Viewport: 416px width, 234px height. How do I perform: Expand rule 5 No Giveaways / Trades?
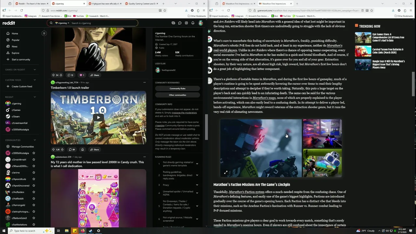(x=197, y=206)
